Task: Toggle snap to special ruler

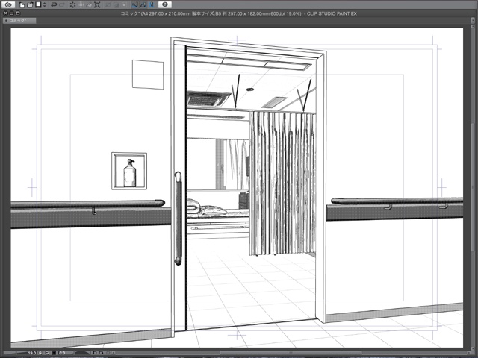Action: (x=143, y=5)
